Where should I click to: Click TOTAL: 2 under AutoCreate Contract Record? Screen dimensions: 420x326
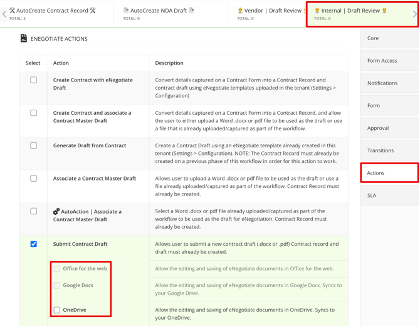click(x=18, y=18)
